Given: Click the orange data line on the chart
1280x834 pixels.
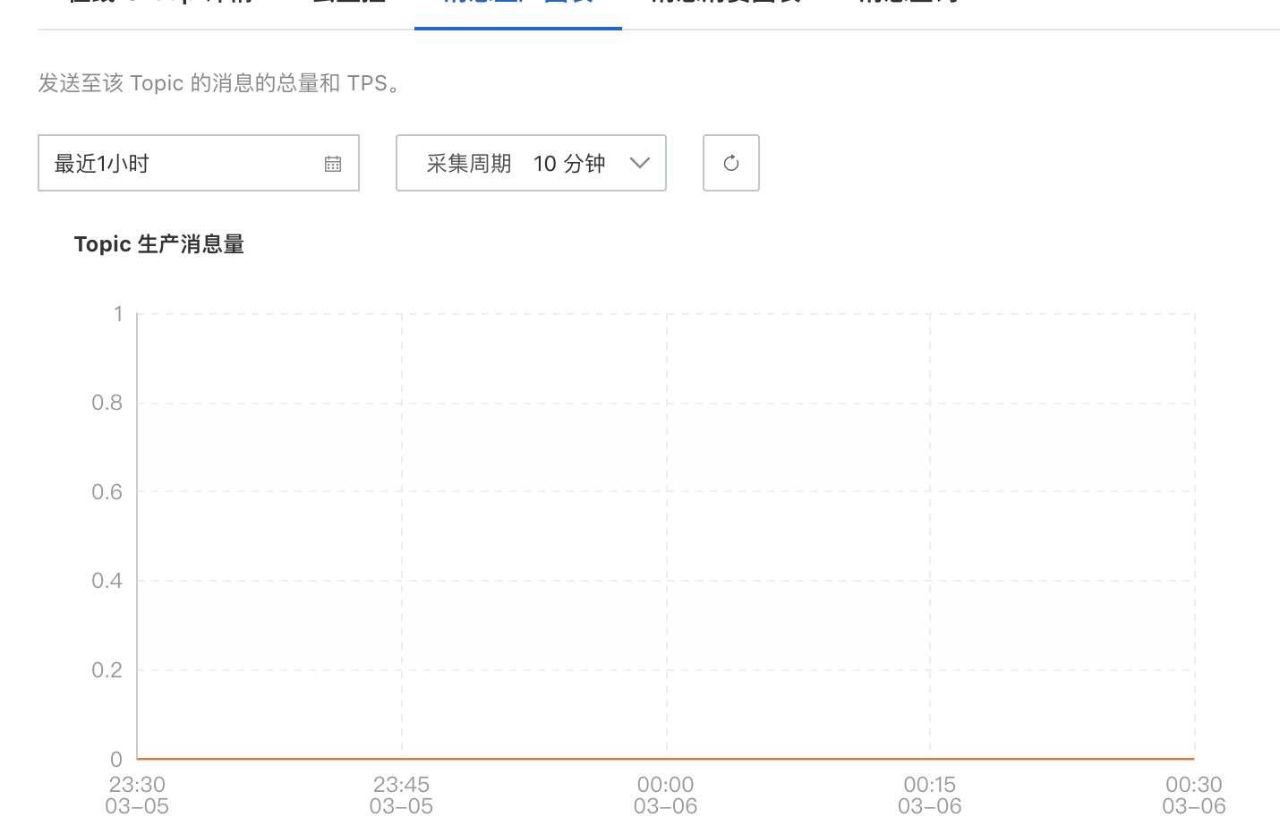Looking at the screenshot, I should tap(537, 759).
